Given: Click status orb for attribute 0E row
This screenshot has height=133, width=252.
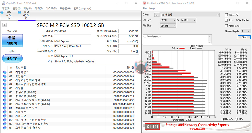Looking at the screenshot, I should [x=5, y=124].
